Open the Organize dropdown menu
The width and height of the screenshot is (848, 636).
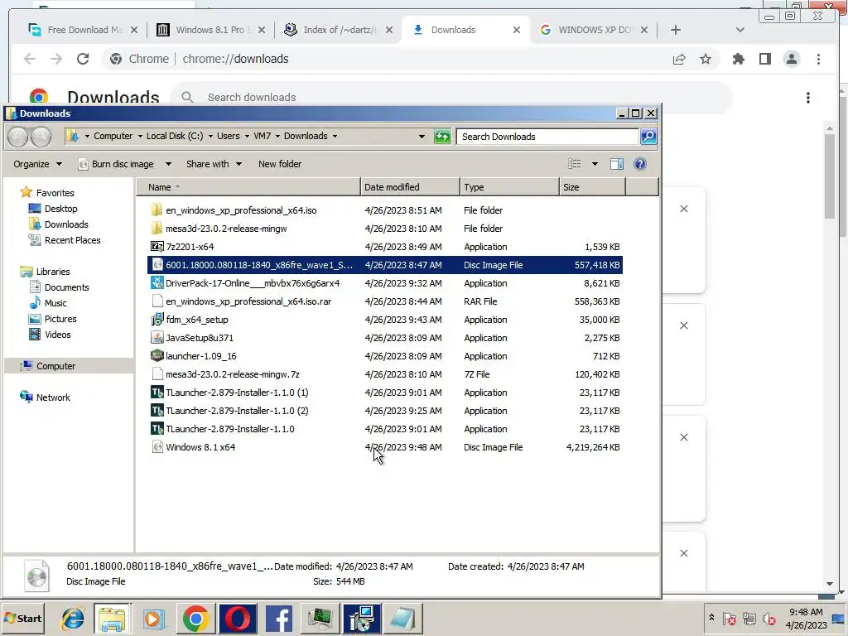coord(37,164)
